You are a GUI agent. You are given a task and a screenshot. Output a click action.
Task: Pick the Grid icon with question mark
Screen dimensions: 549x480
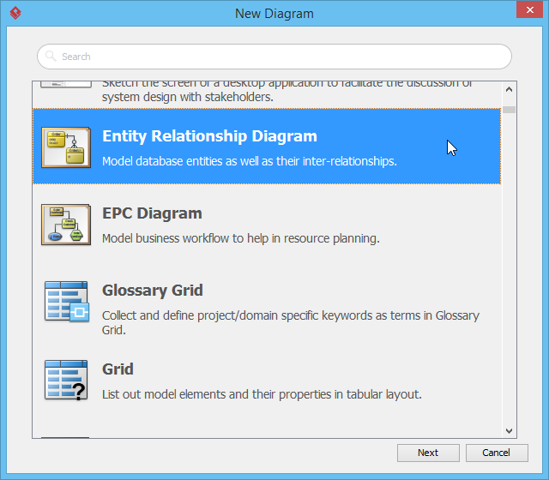pos(66,381)
